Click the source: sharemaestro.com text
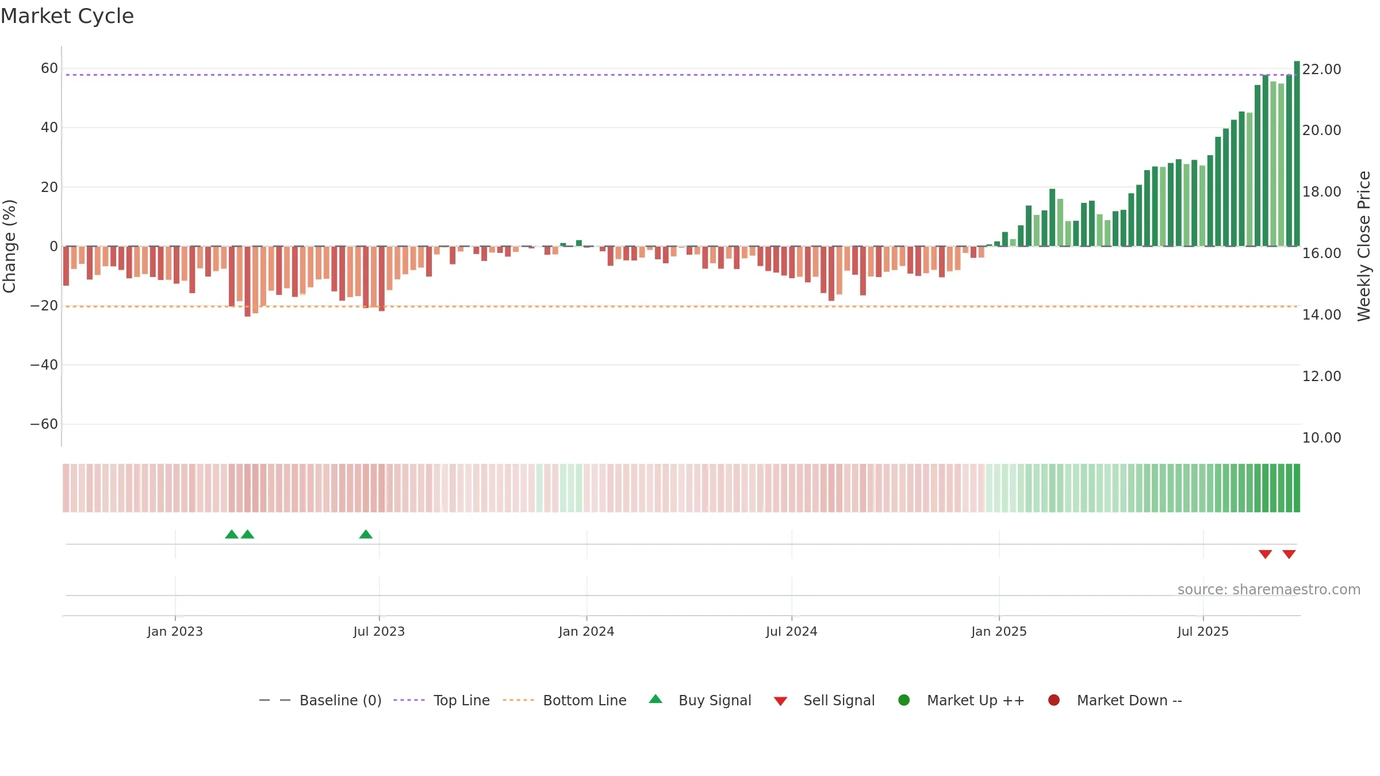Image resolution: width=1380 pixels, height=776 pixels. (x=1269, y=589)
